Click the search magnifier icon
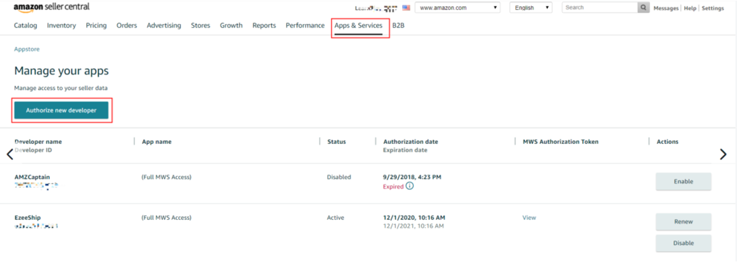The width and height of the screenshot is (737, 262). coord(643,7)
